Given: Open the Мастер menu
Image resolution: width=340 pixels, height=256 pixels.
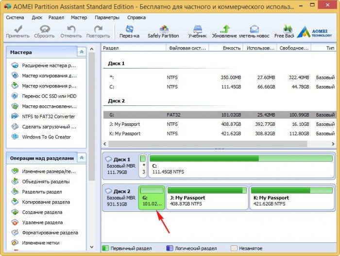Looking at the screenshot, I should [79, 17].
